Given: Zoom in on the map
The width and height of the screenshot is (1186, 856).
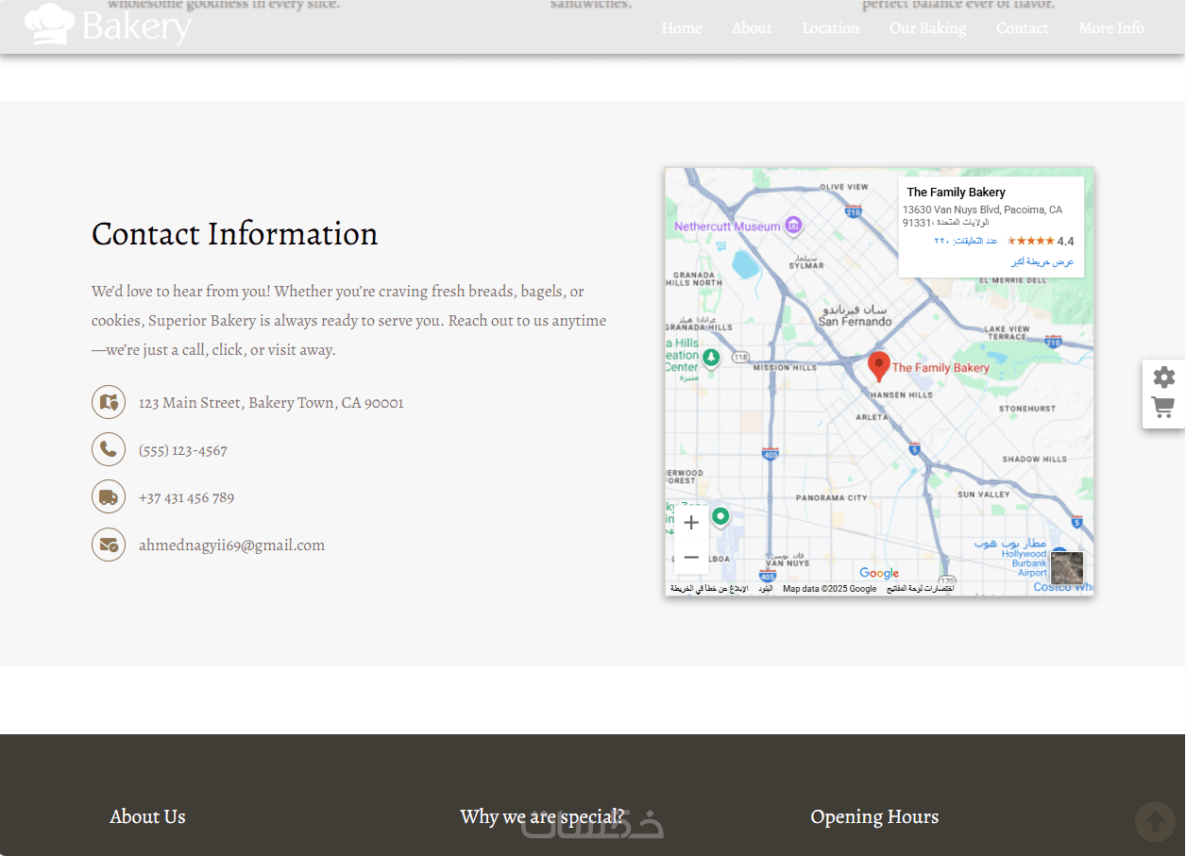Looking at the screenshot, I should 691,523.
